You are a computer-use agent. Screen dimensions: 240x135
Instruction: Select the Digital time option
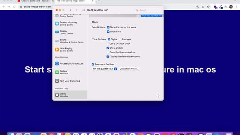pos(109,39)
